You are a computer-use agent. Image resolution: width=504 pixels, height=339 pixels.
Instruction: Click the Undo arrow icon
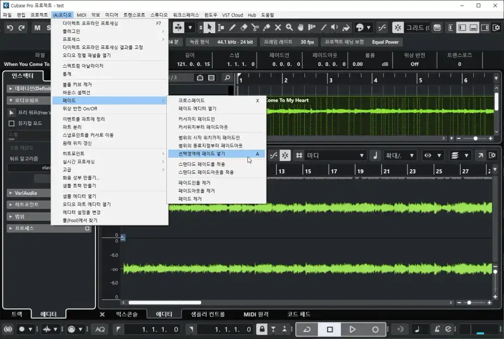coord(10,28)
